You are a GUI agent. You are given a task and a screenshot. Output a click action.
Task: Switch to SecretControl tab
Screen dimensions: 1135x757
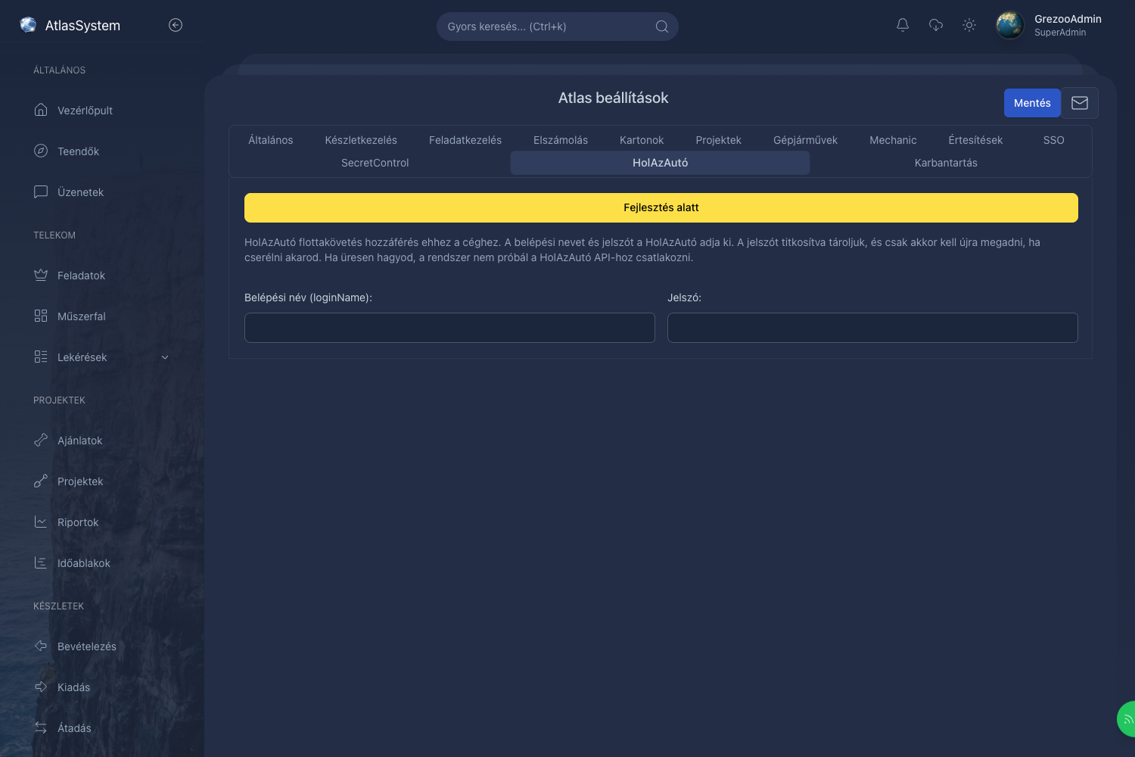[375, 163]
